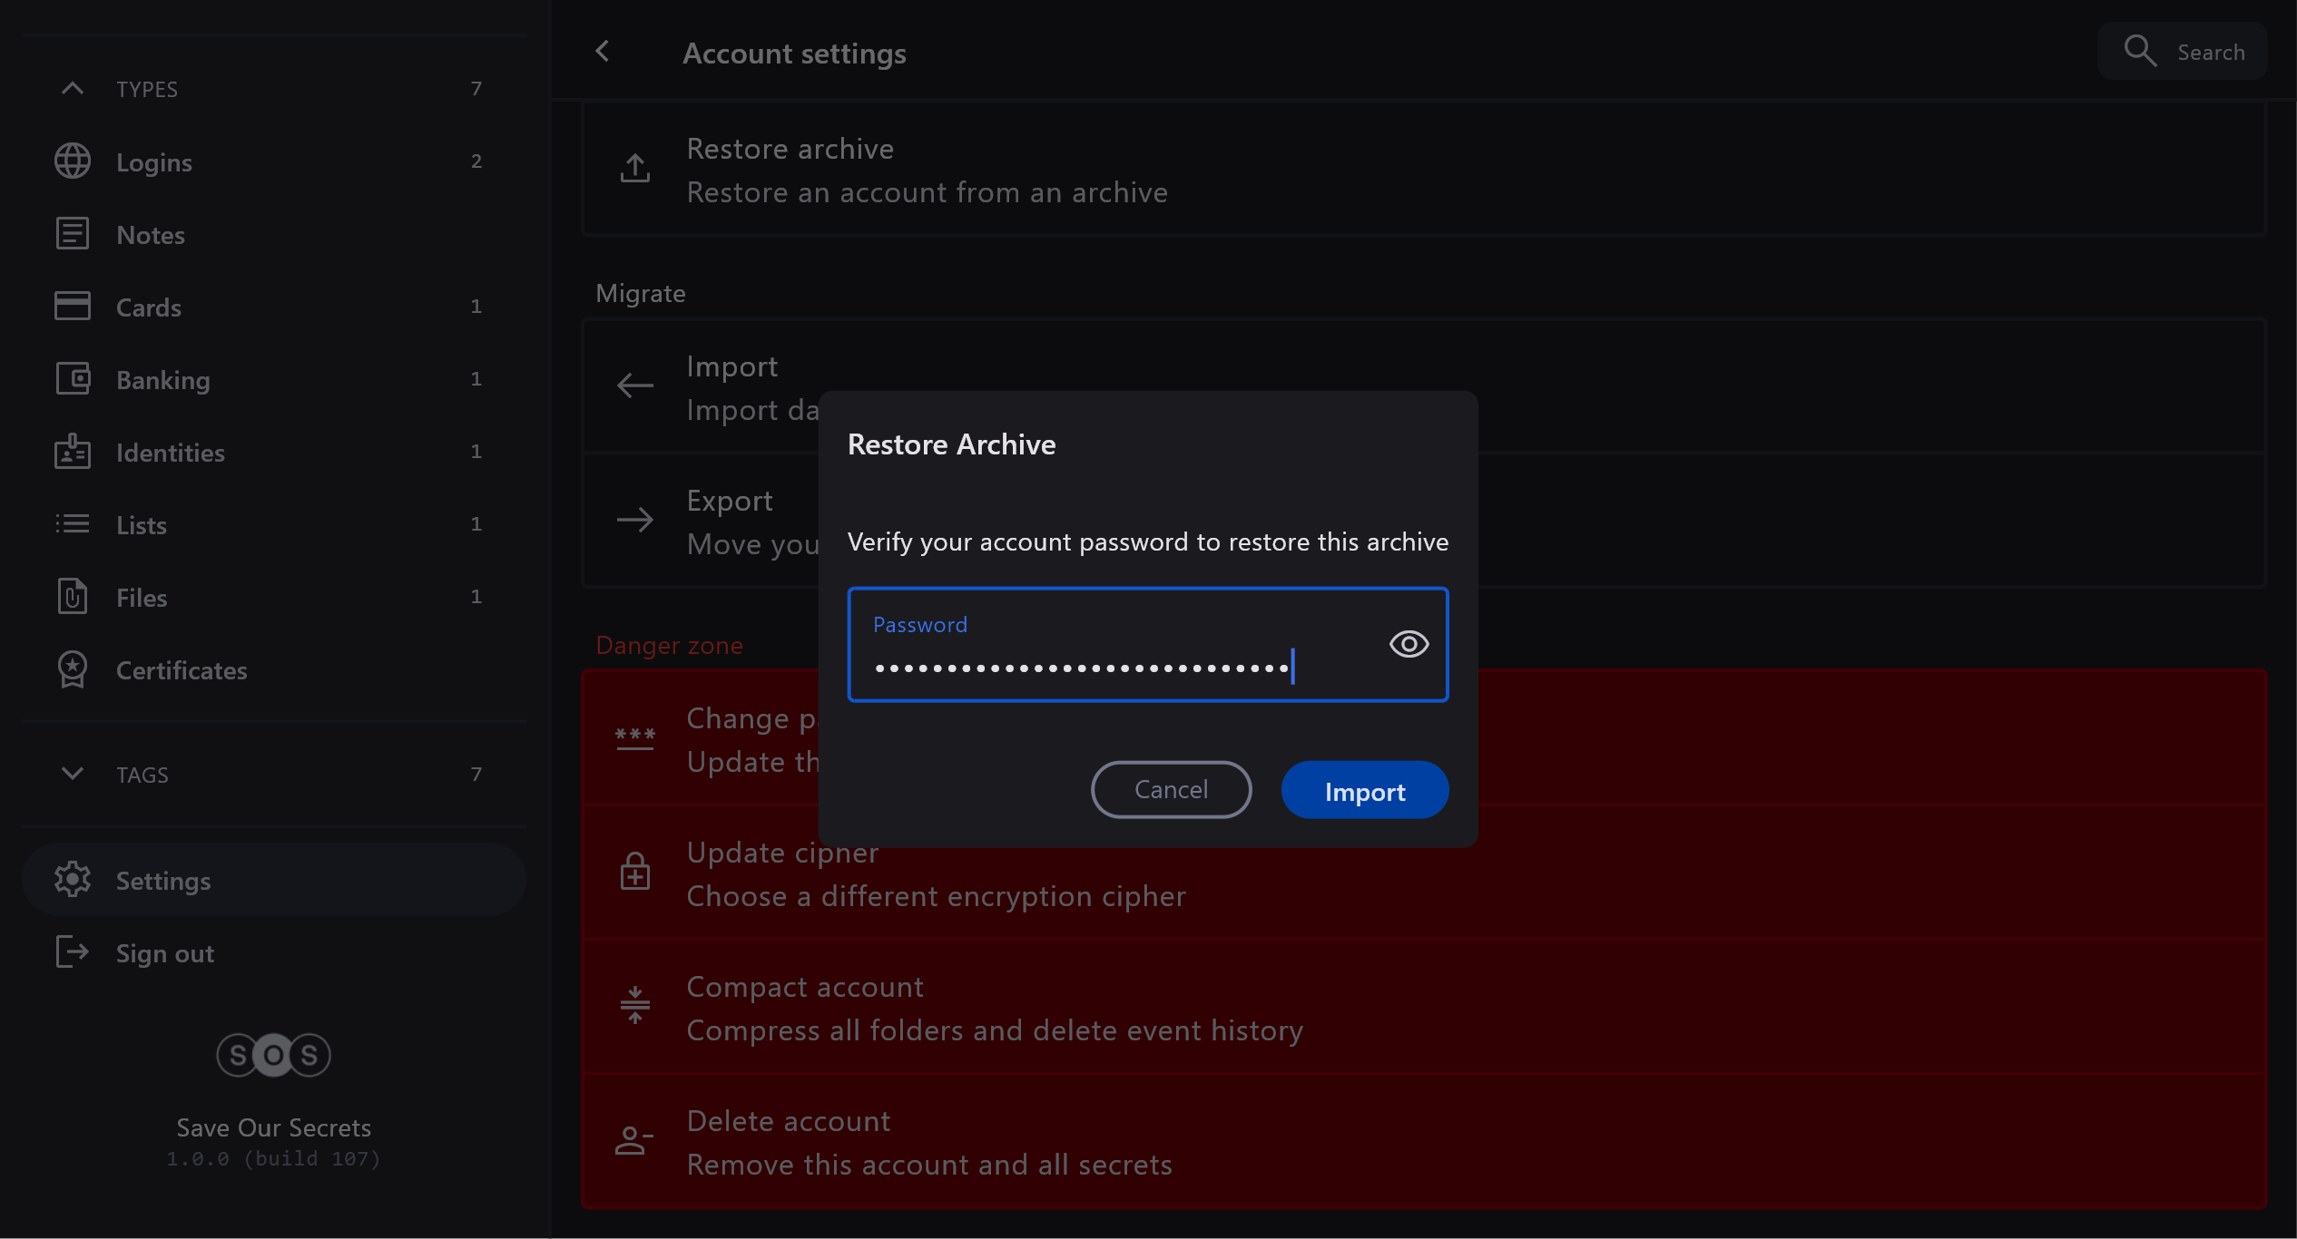Click the Files attachment icon
The width and height of the screenshot is (2297, 1239).
pos(73,597)
